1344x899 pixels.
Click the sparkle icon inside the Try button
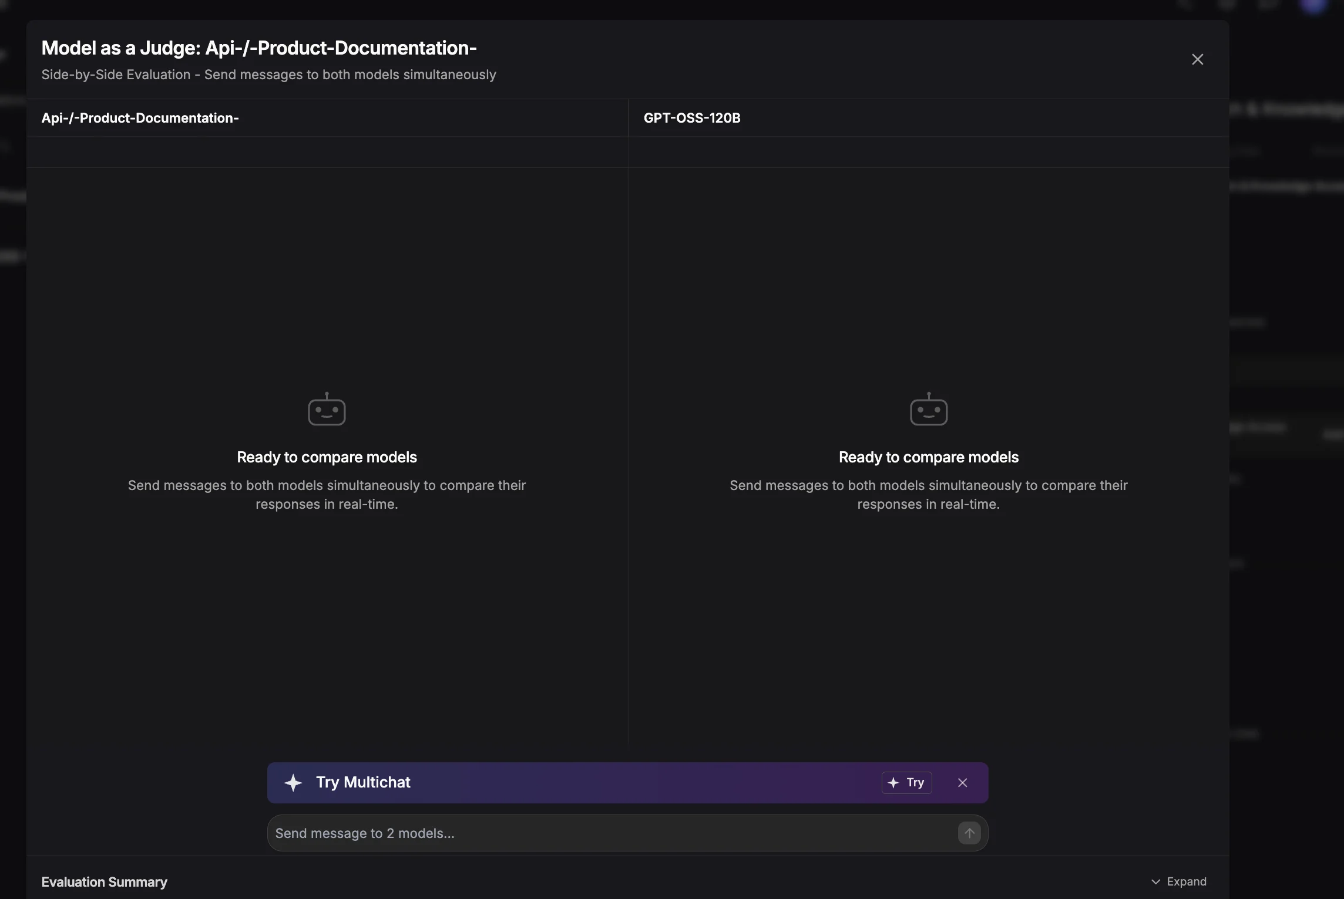click(x=893, y=782)
